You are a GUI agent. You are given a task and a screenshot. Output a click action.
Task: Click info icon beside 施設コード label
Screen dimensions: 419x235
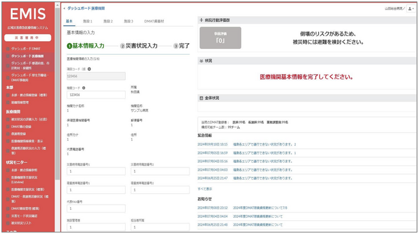[x=84, y=88]
